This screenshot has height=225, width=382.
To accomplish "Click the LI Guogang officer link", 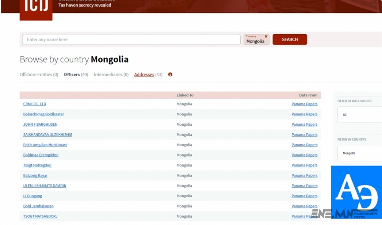I will pos(33,196).
